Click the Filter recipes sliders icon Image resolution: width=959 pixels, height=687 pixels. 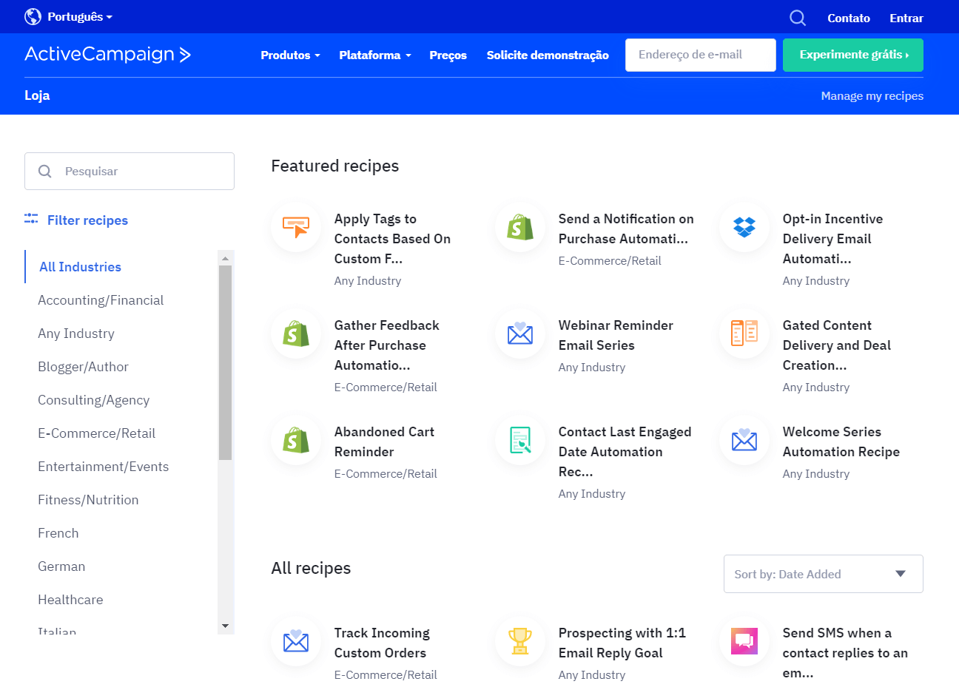[31, 219]
